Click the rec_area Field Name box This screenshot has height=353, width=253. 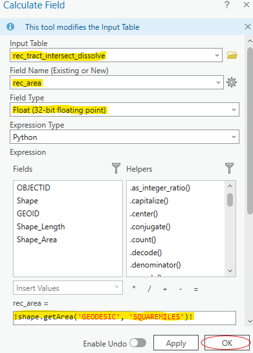pos(116,82)
